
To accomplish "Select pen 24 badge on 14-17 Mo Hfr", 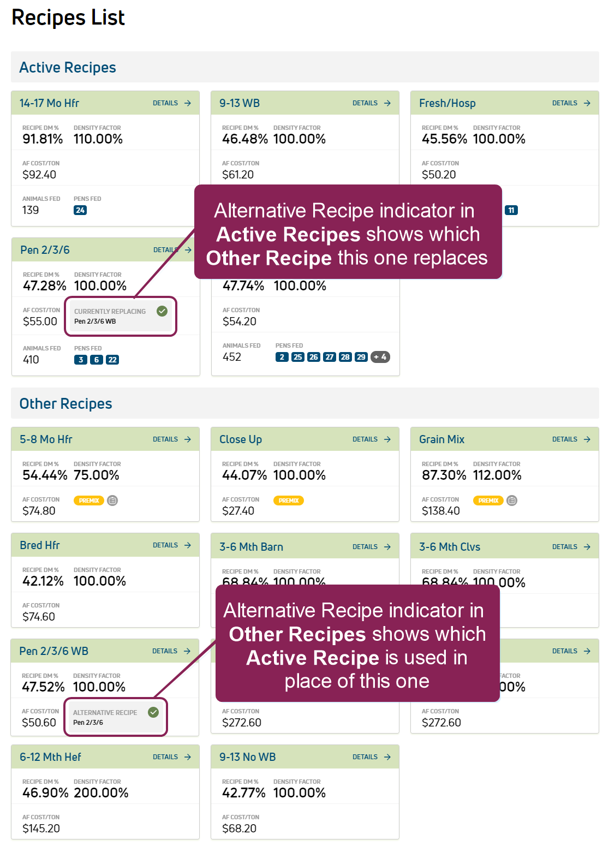I will (x=80, y=210).
